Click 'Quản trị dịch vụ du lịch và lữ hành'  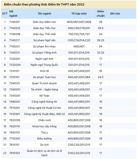coord(45,153)
